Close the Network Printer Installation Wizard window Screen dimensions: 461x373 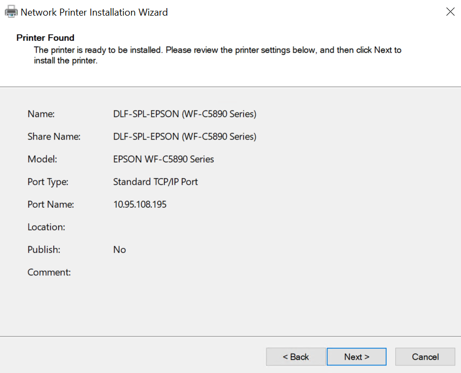click(x=450, y=12)
